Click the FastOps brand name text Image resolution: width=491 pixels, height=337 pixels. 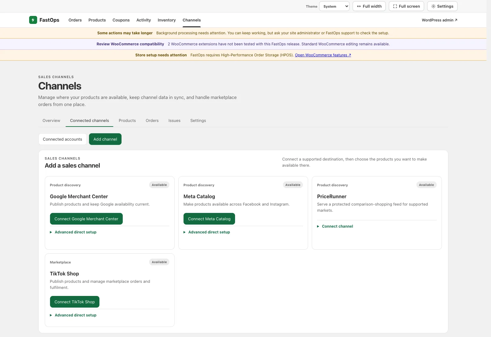point(49,20)
